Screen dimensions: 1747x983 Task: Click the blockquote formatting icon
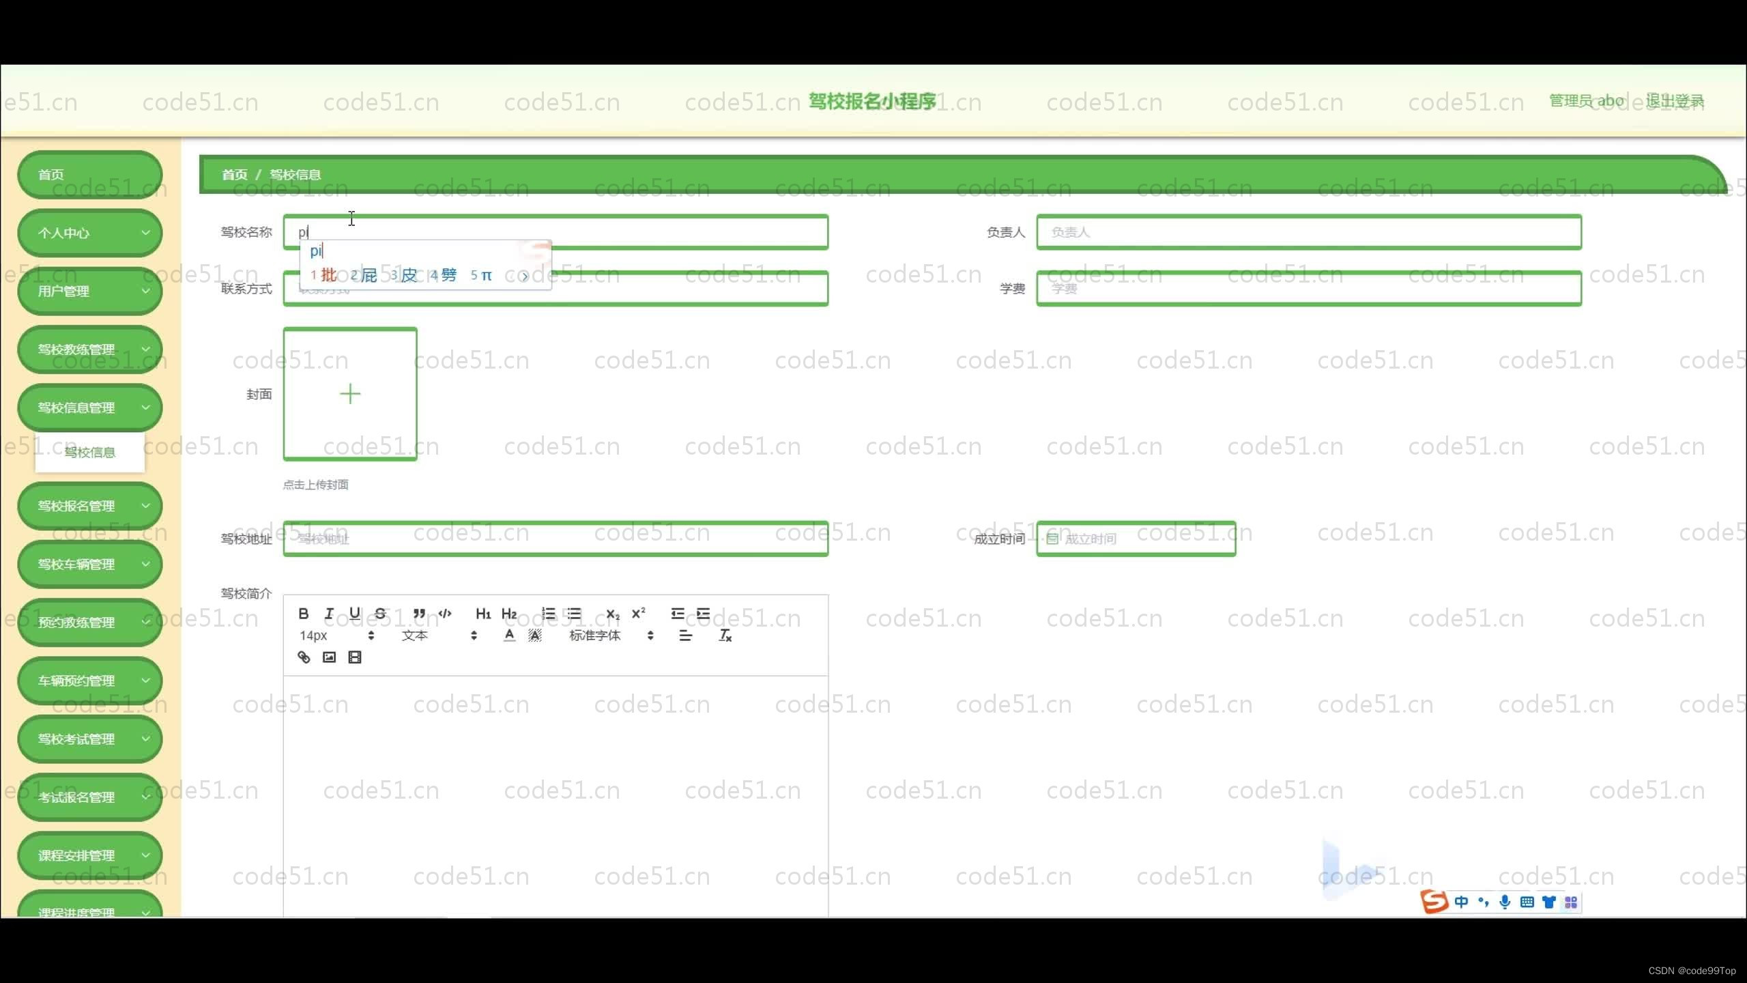418,613
